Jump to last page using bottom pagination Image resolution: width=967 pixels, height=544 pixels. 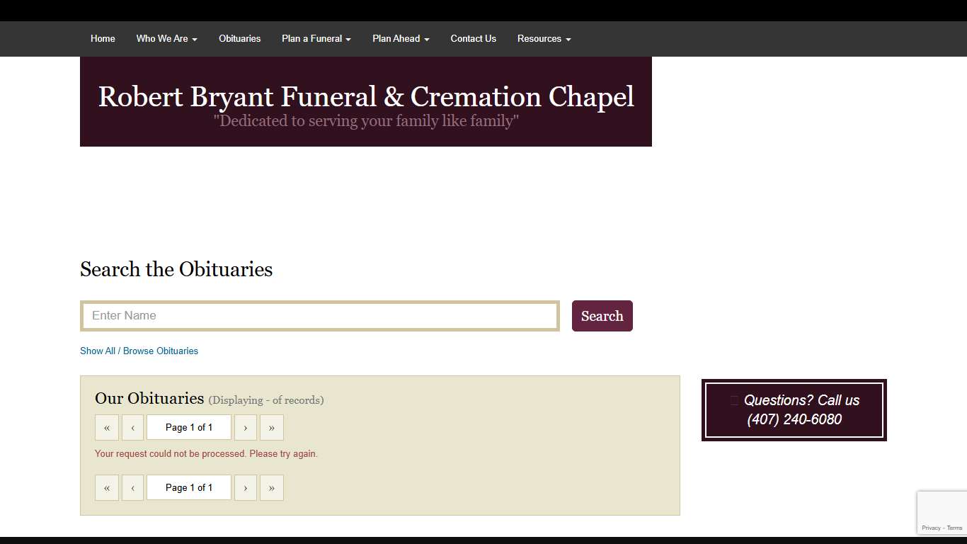pyautogui.click(x=271, y=487)
